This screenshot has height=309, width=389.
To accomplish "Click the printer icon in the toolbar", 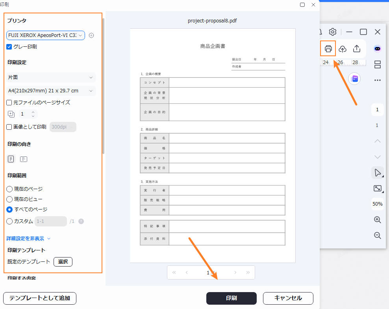I will (x=328, y=49).
